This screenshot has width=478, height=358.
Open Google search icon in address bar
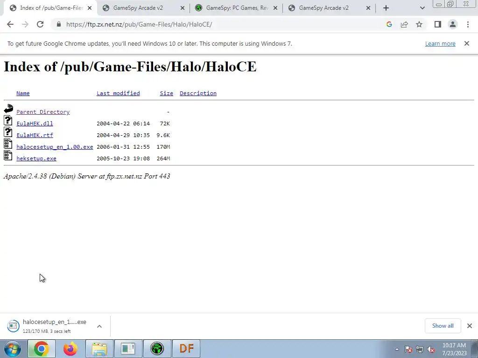389,24
